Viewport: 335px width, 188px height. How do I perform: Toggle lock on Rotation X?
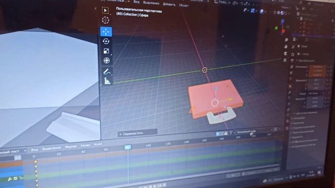[327, 80]
